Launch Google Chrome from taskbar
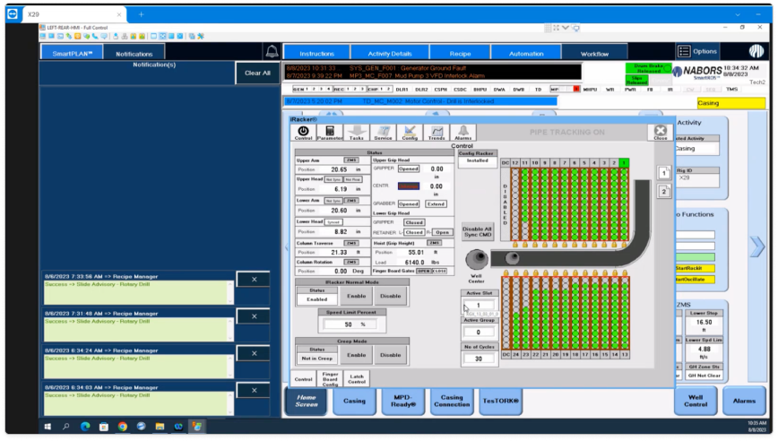Image resolution: width=778 pixels, height=441 pixels. [123, 426]
